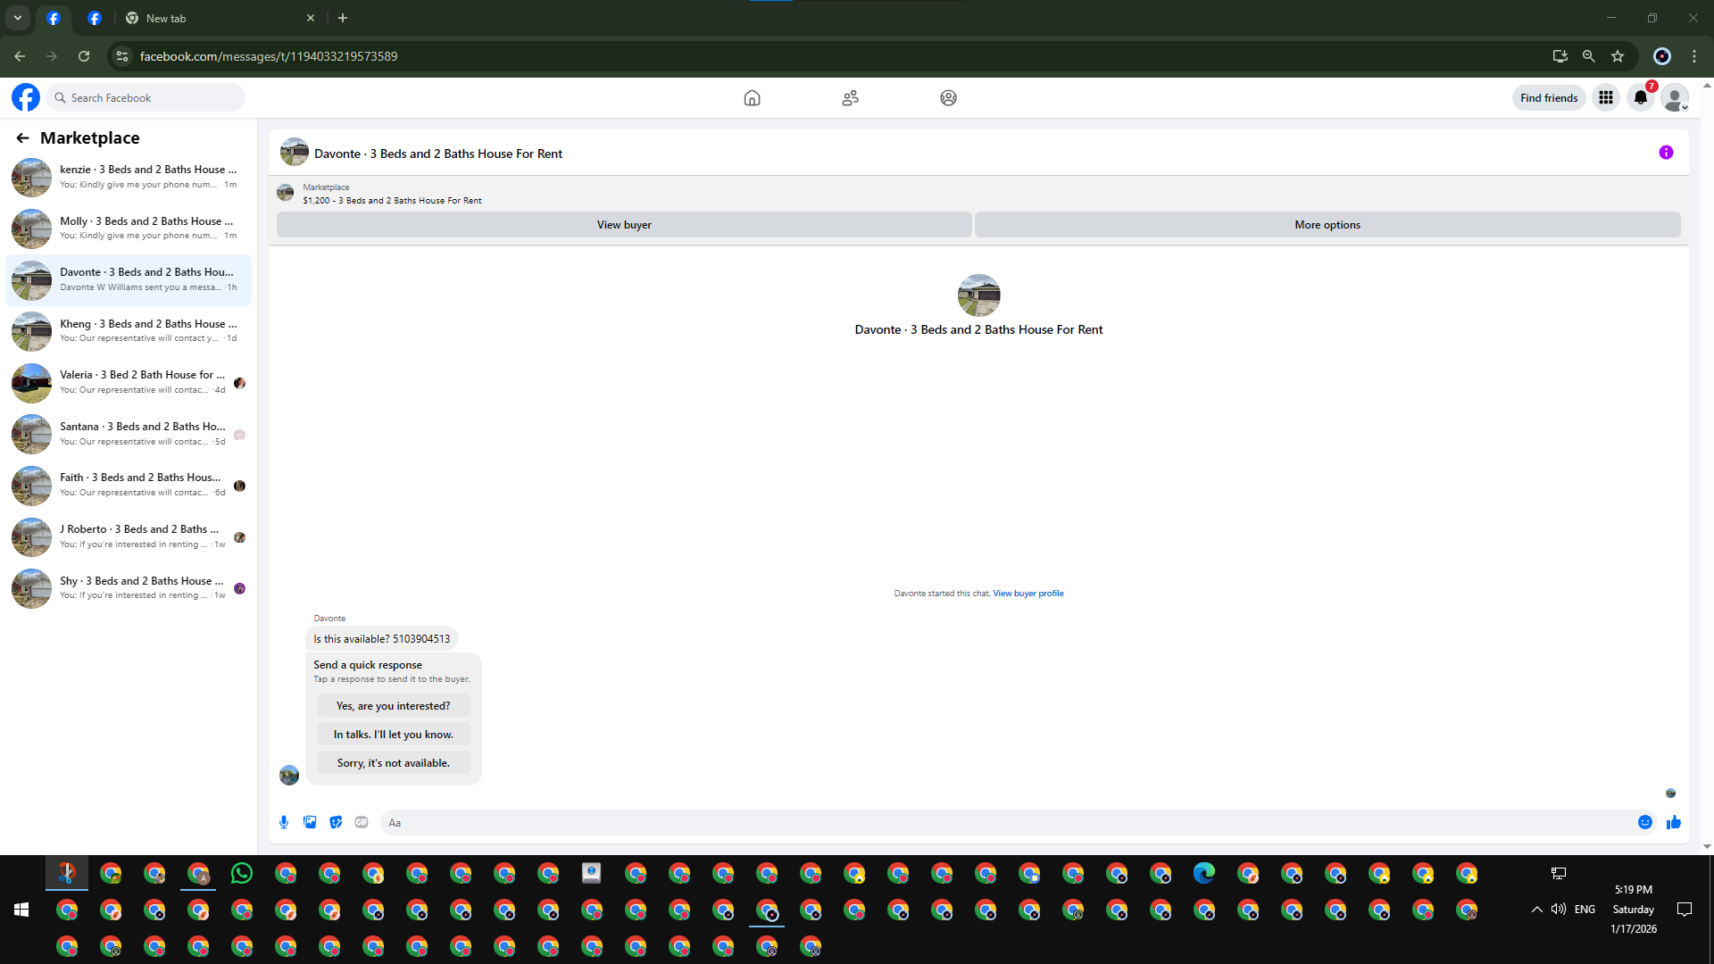Open Facebook notifications bell
This screenshot has width=1714, height=964.
pos(1640,98)
